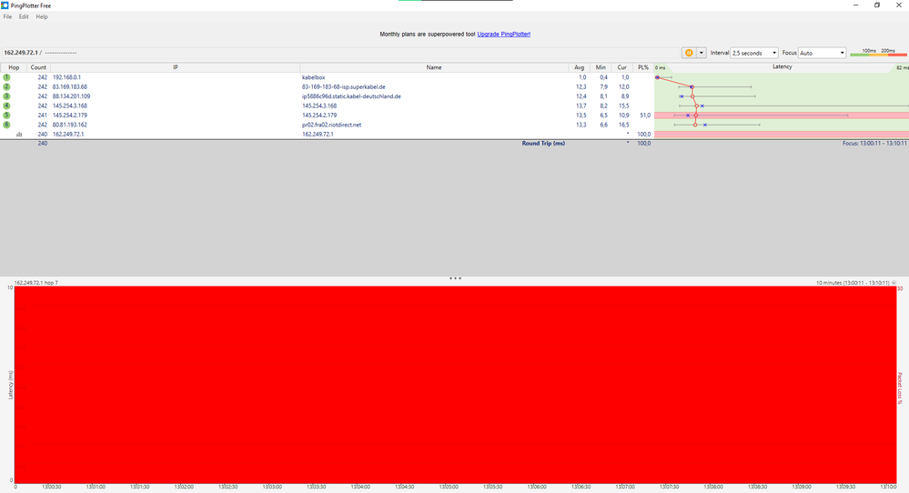The width and height of the screenshot is (909, 493).
Task: Open the 10 minutes timeline range selector
Action: coord(855,283)
